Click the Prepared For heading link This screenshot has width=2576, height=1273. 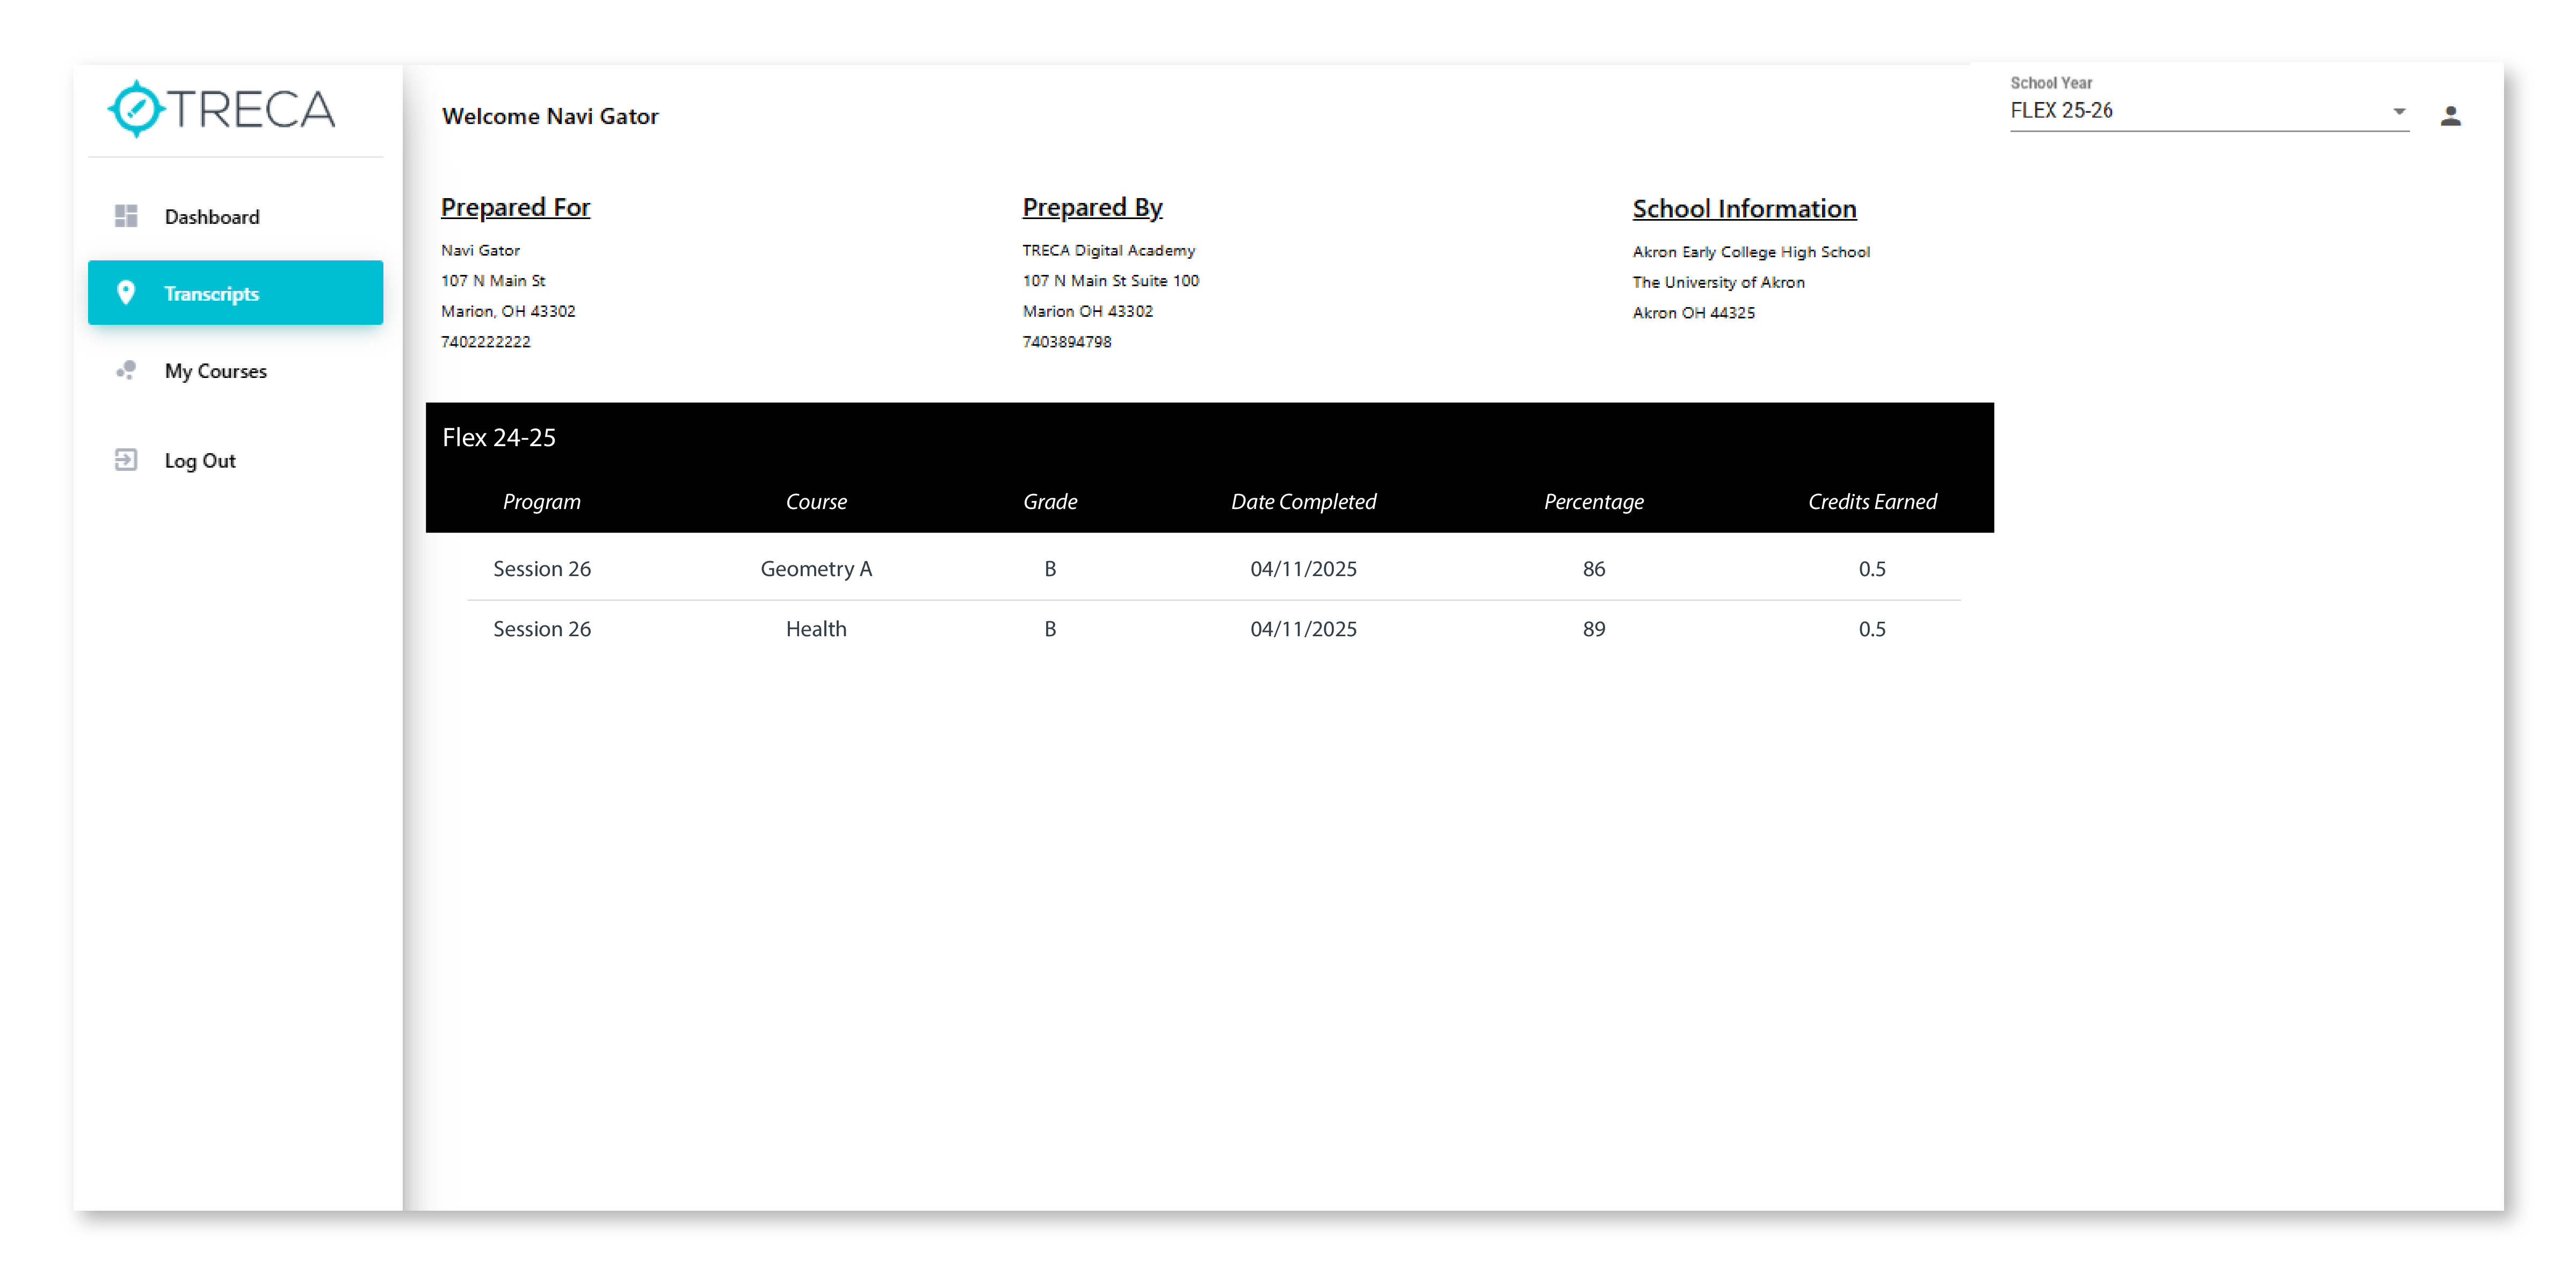point(515,207)
